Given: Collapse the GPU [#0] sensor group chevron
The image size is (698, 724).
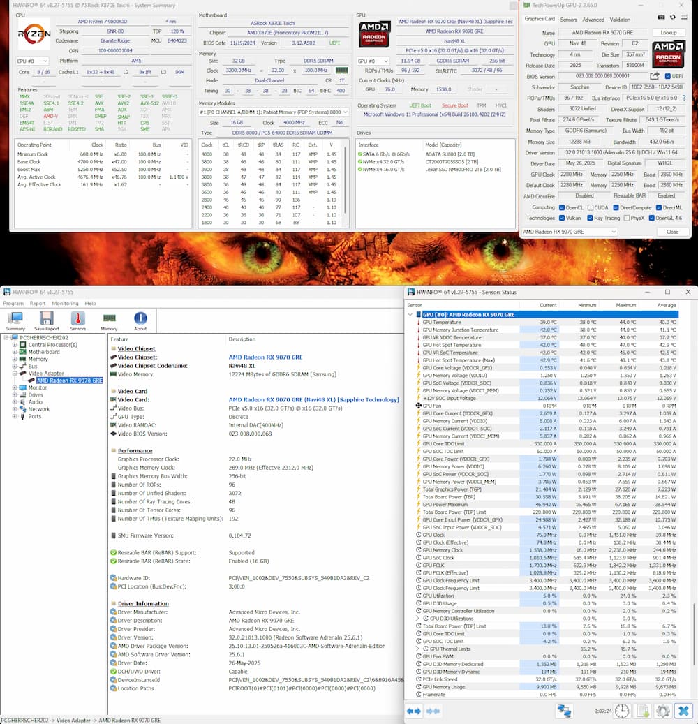Looking at the screenshot, I should click(x=410, y=314).
